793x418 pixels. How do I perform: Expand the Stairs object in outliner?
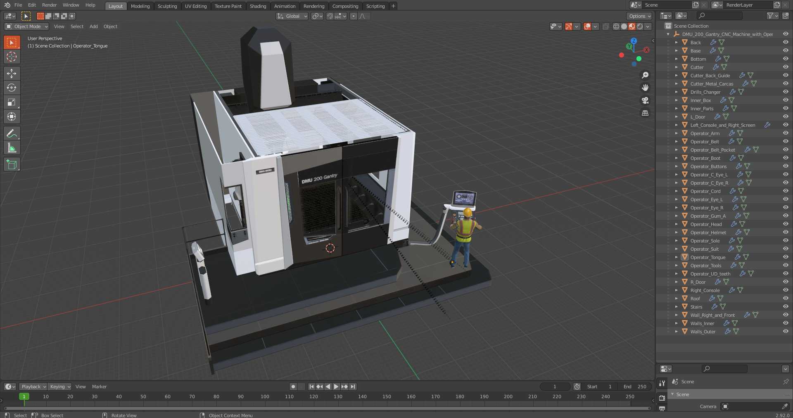(x=676, y=306)
